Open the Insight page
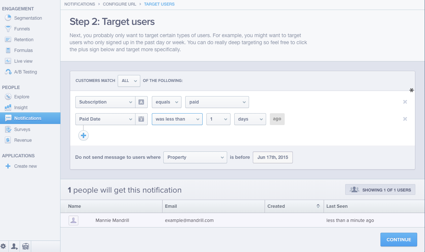Viewport: 425px width, 252px height. coord(21,108)
